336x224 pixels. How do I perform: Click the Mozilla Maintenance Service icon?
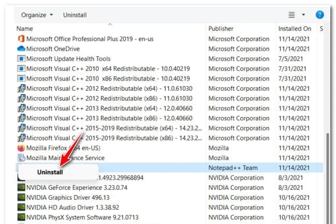point(21,158)
